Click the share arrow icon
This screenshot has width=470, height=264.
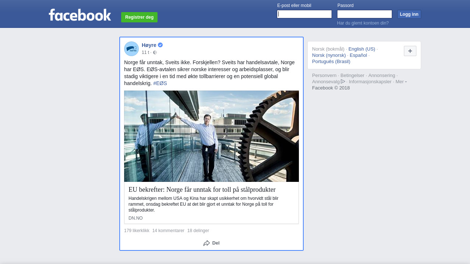coord(207,243)
